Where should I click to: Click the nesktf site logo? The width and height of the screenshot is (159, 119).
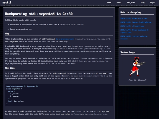[7, 2]
